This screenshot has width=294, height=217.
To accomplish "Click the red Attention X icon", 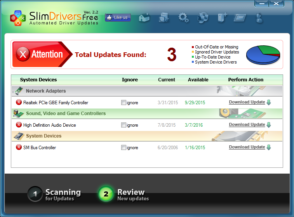I will [x=23, y=54].
